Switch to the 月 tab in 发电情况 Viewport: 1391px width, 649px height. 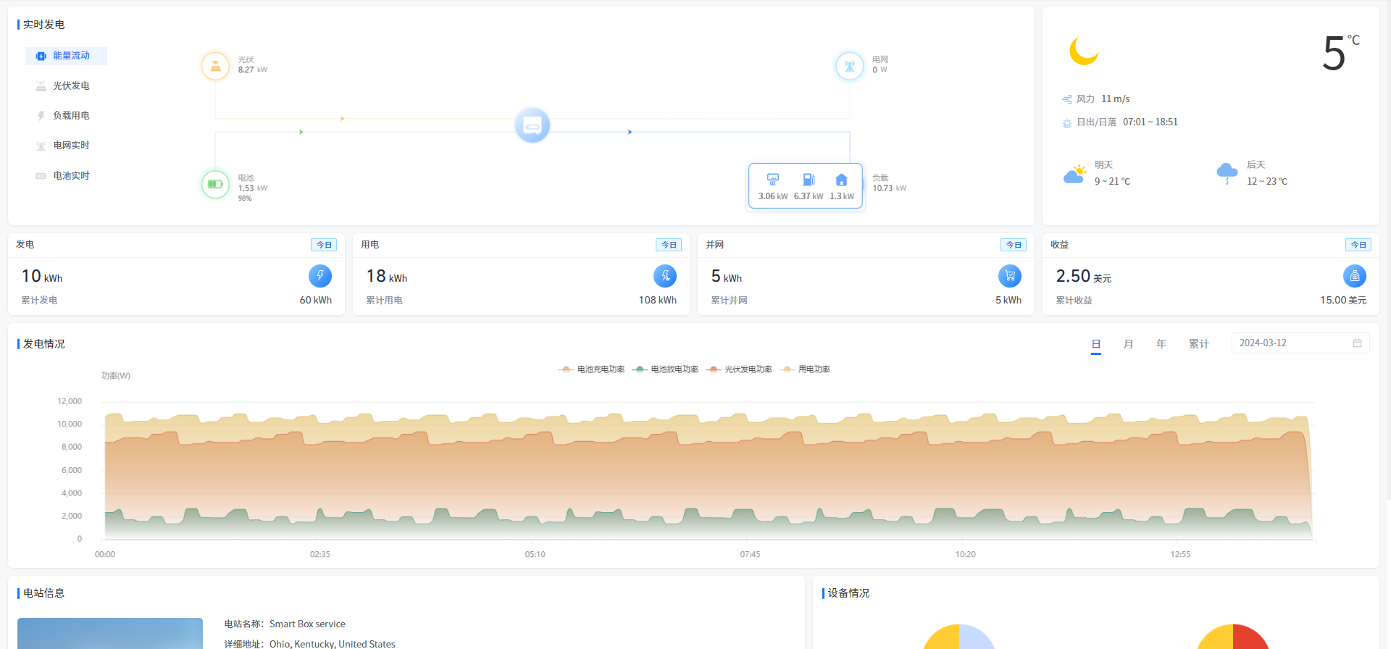click(1128, 344)
